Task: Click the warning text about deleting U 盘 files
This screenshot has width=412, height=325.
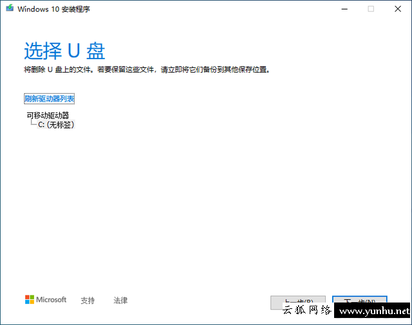Action: coord(147,70)
